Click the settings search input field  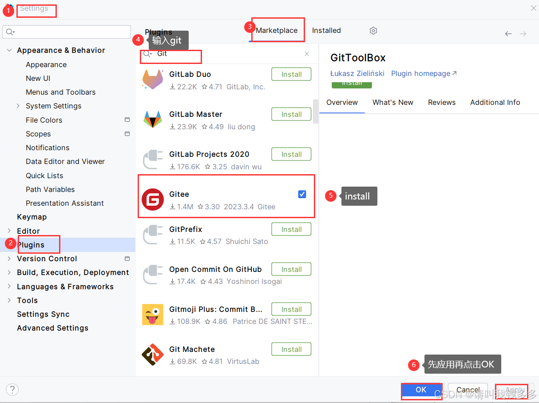coord(67,32)
